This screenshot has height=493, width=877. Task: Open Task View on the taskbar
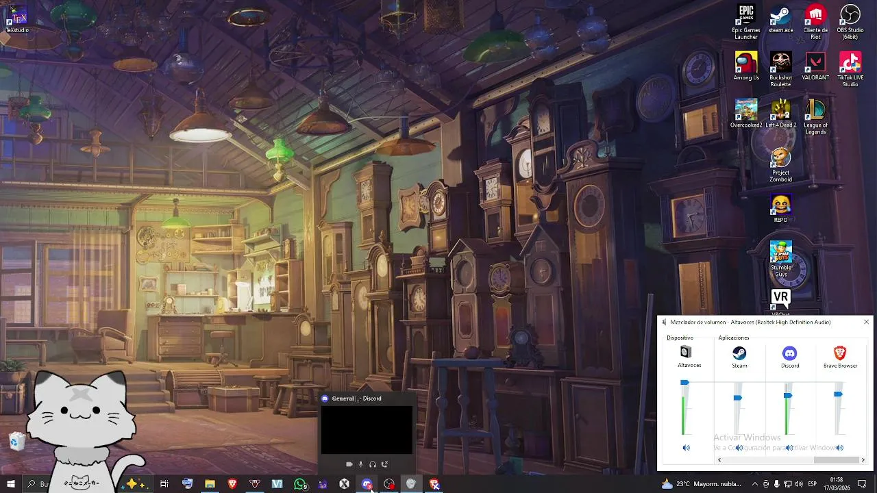tap(164, 484)
